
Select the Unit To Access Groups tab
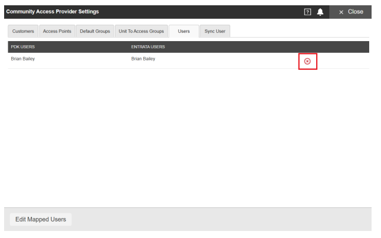pos(141,31)
